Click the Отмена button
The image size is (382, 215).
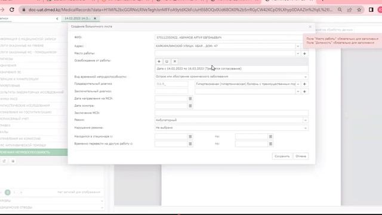pos(301,156)
